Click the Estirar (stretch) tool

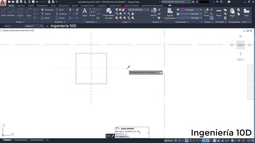(x=45, y=18)
